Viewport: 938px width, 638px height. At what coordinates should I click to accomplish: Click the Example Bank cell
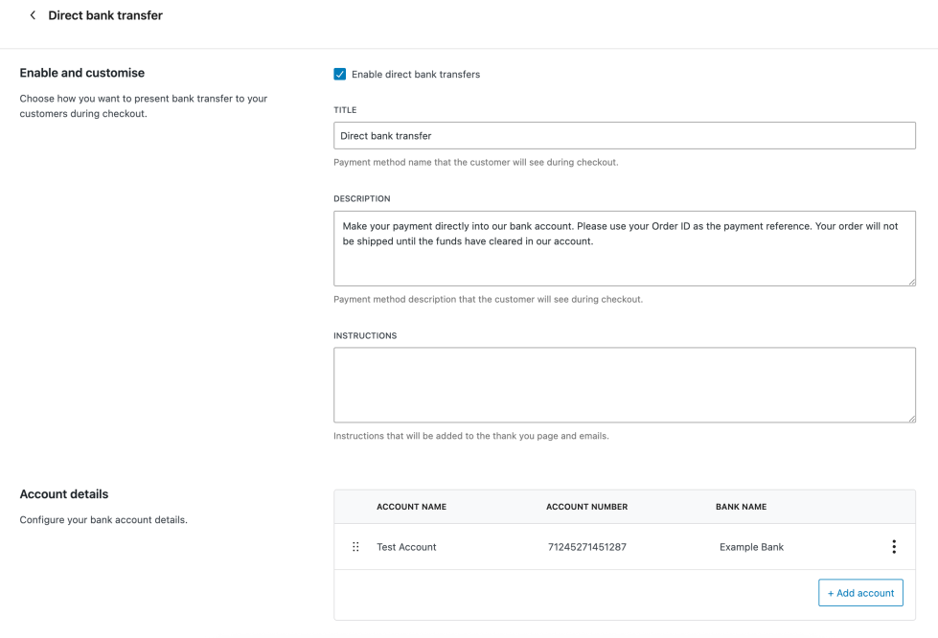[x=751, y=547]
